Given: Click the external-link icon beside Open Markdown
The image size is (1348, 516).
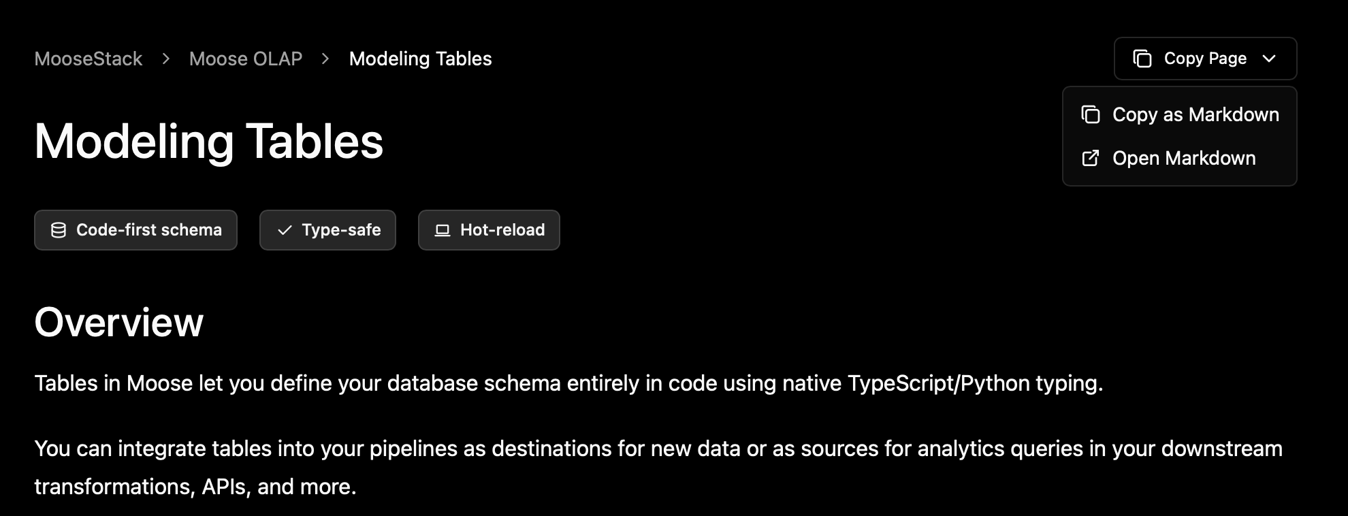Looking at the screenshot, I should 1091,159.
